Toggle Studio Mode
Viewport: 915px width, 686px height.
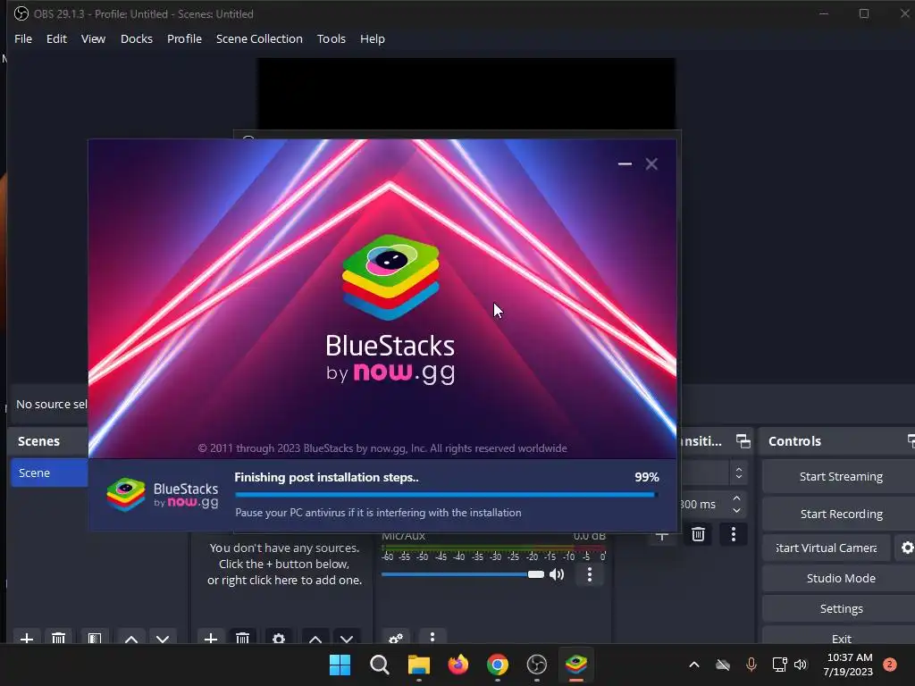coord(840,578)
